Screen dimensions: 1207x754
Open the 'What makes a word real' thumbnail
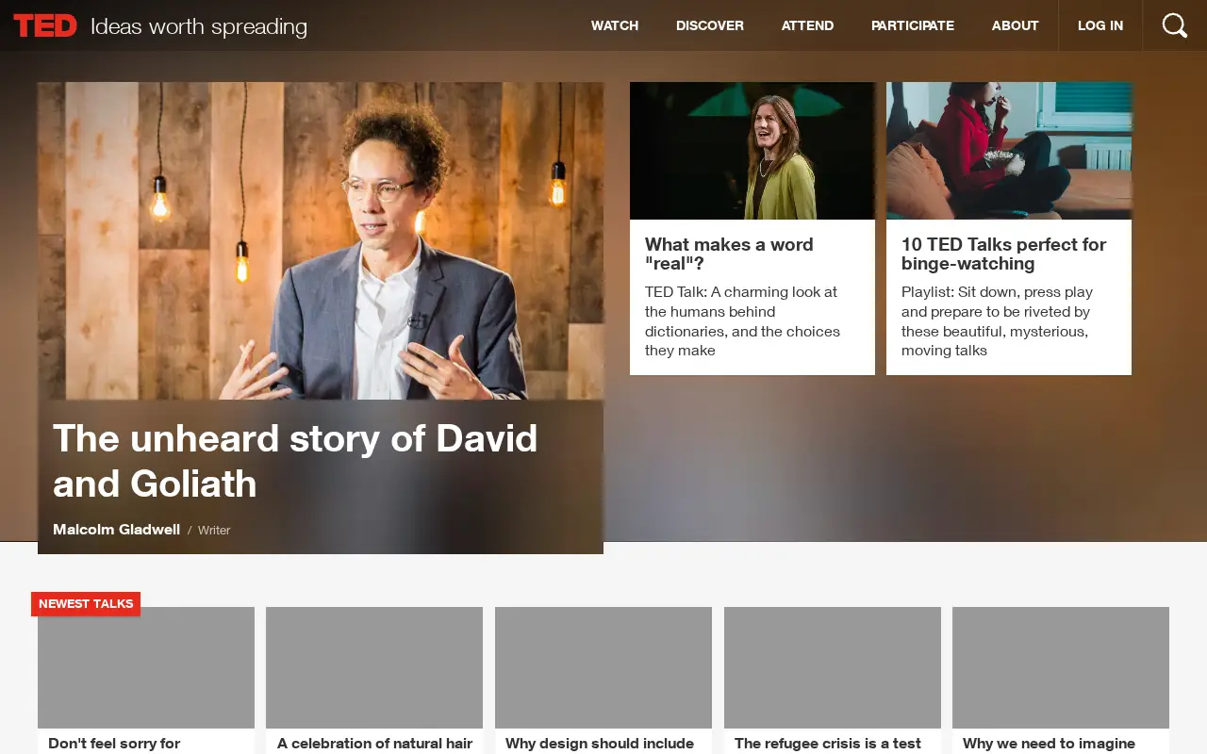[x=752, y=151]
